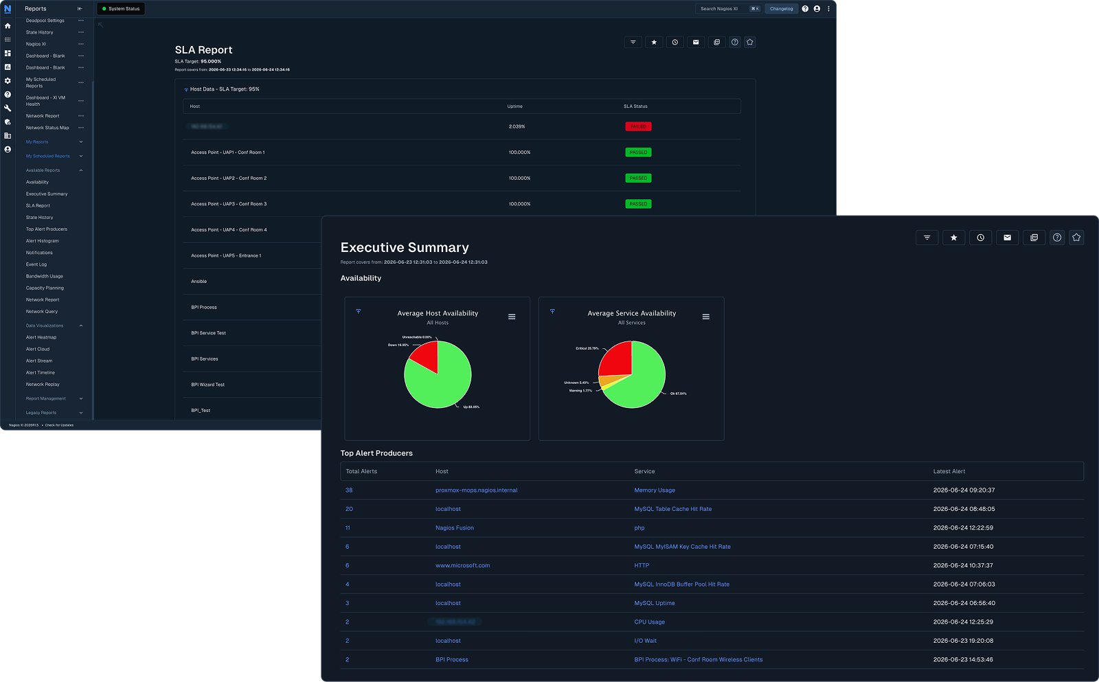Open the MySQL Table Cache Hit Rate link
Screen dimensions: 1099x682
click(672, 509)
